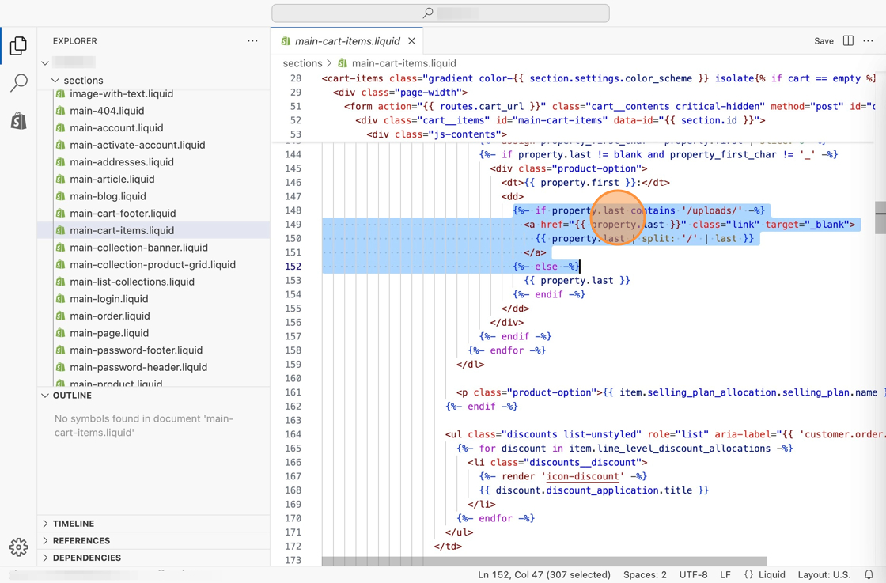Collapse the sections folder
This screenshot has width=886, height=583.
pyautogui.click(x=55, y=80)
